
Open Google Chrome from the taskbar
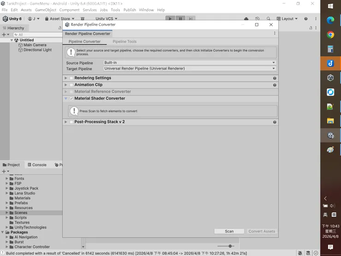[330, 35]
